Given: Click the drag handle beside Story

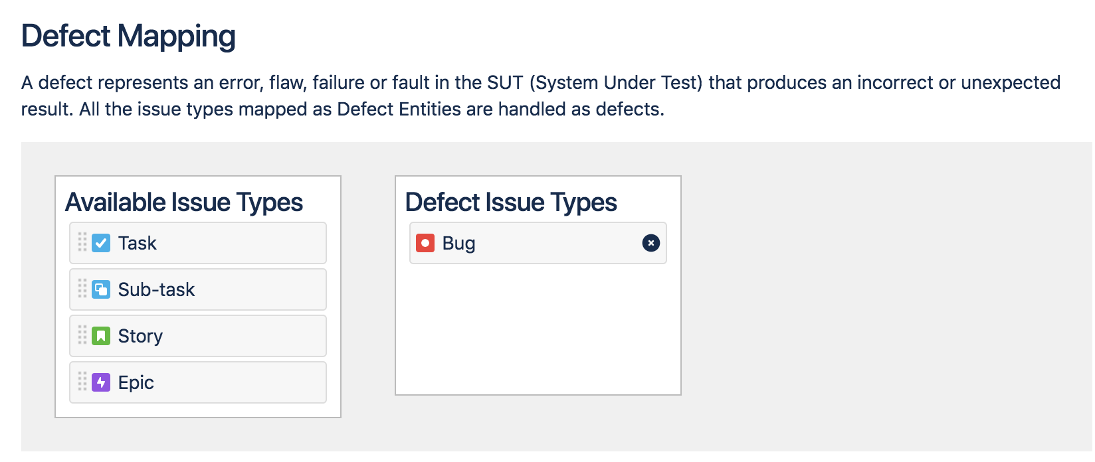Looking at the screenshot, I should 82,335.
